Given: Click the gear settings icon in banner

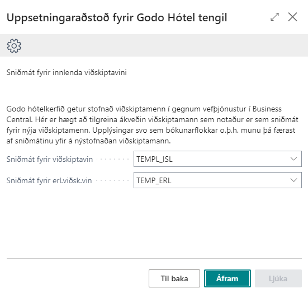Looking at the screenshot, I should coord(14,46).
